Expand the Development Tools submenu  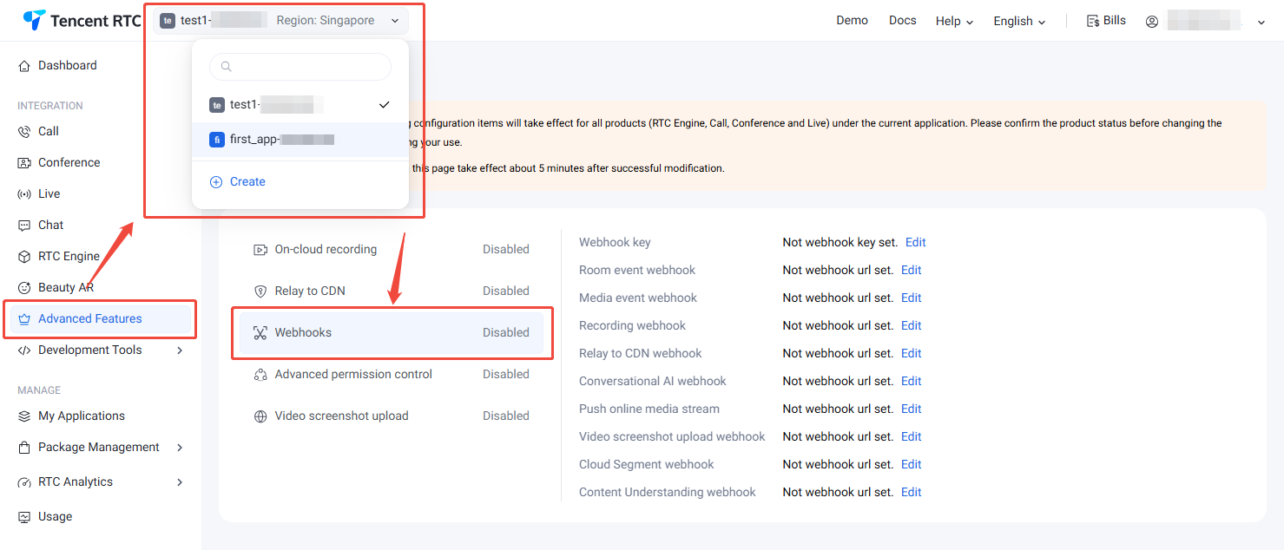click(x=180, y=350)
